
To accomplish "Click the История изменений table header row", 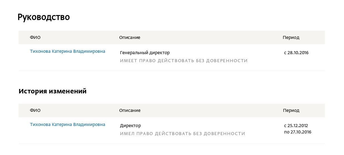I will [x=172, y=111].
